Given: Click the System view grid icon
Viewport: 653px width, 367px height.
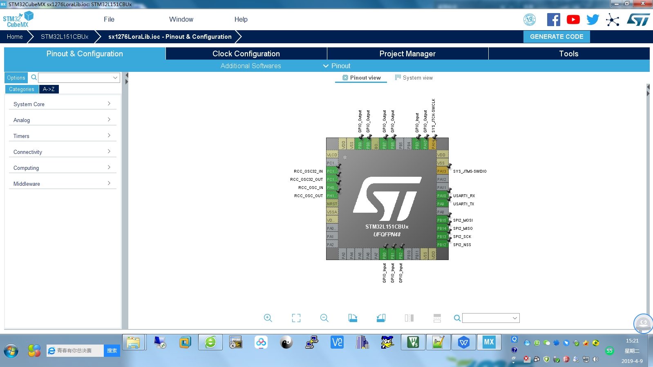Looking at the screenshot, I should (x=398, y=78).
